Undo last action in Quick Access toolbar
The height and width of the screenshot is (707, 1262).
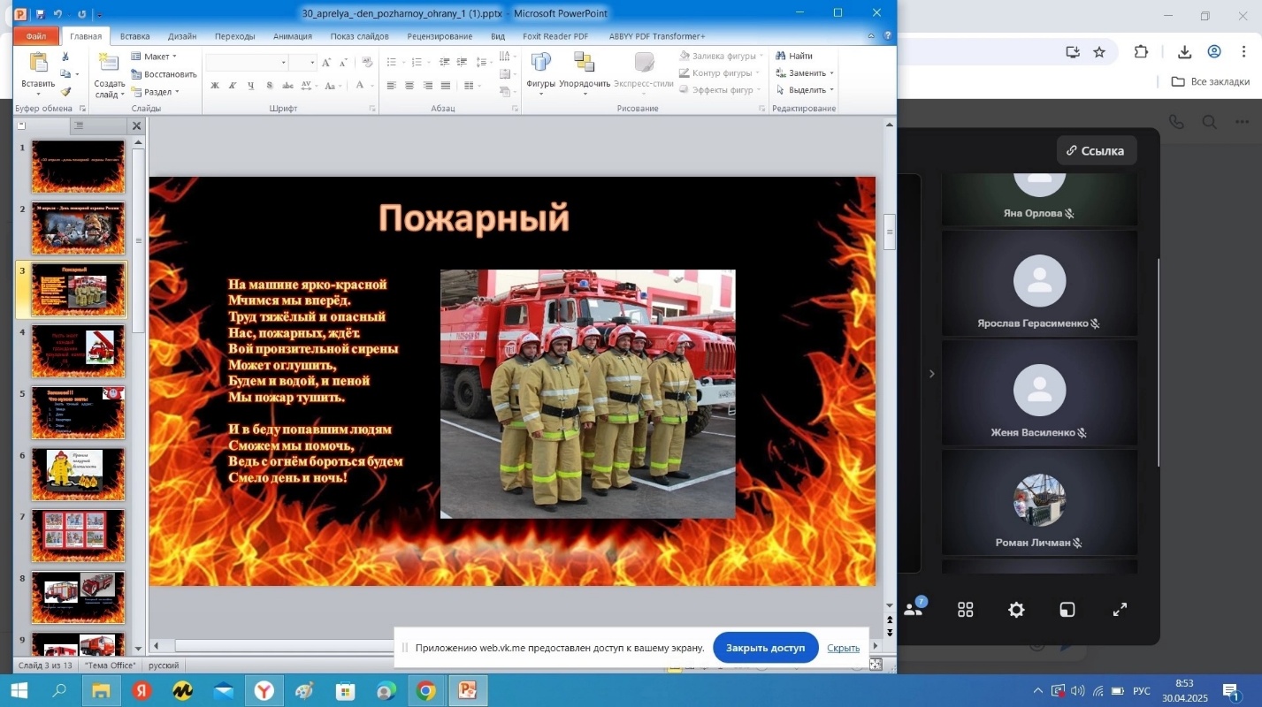[57, 13]
